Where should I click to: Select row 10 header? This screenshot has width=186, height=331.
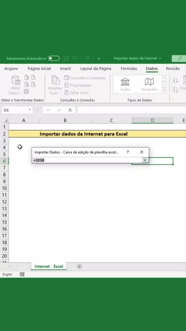coord(4,188)
